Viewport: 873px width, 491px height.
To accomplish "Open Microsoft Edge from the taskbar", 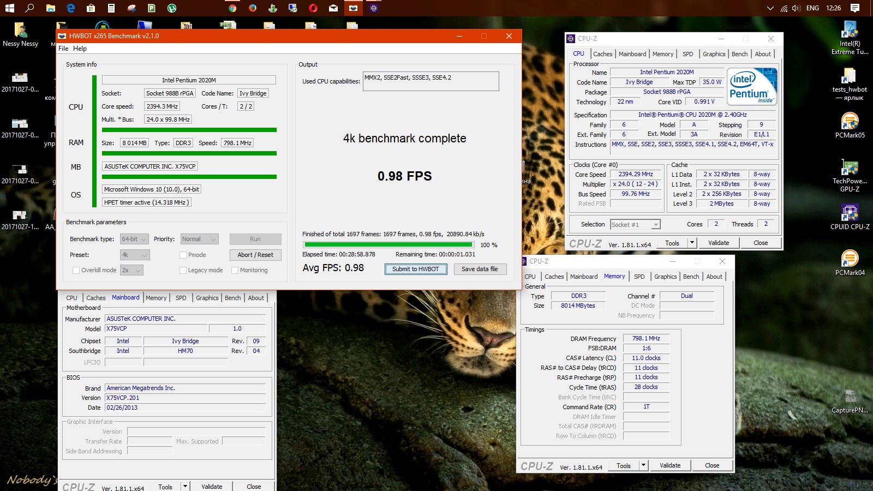I will [70, 8].
